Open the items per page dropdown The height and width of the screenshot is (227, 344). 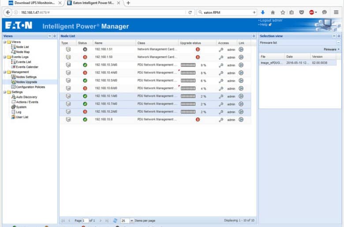click(x=131, y=220)
